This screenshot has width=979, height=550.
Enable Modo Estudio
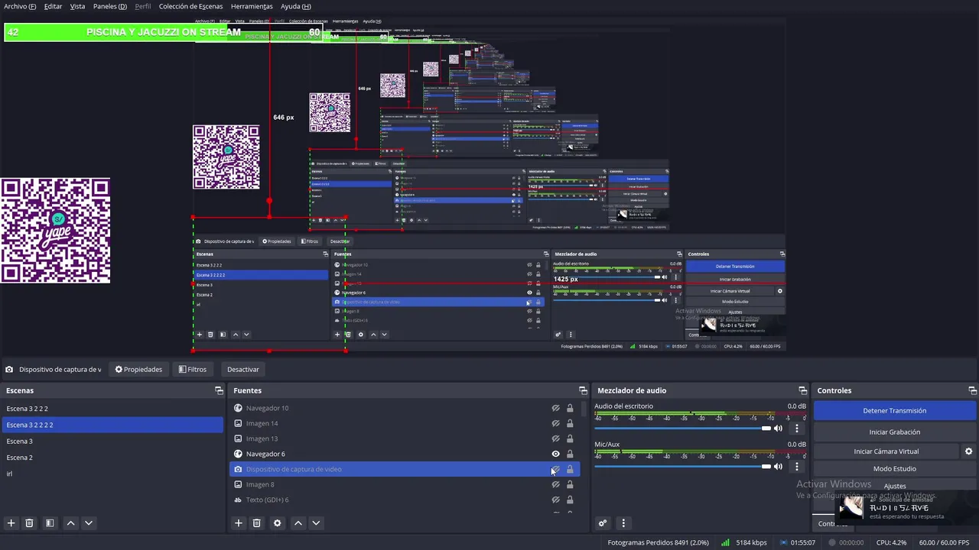[895, 469]
